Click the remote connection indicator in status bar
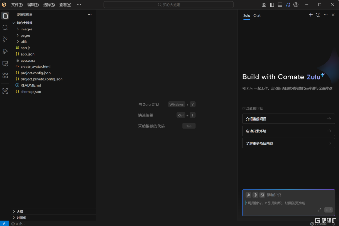The height and width of the screenshot is (226, 339). [x=4, y=223]
